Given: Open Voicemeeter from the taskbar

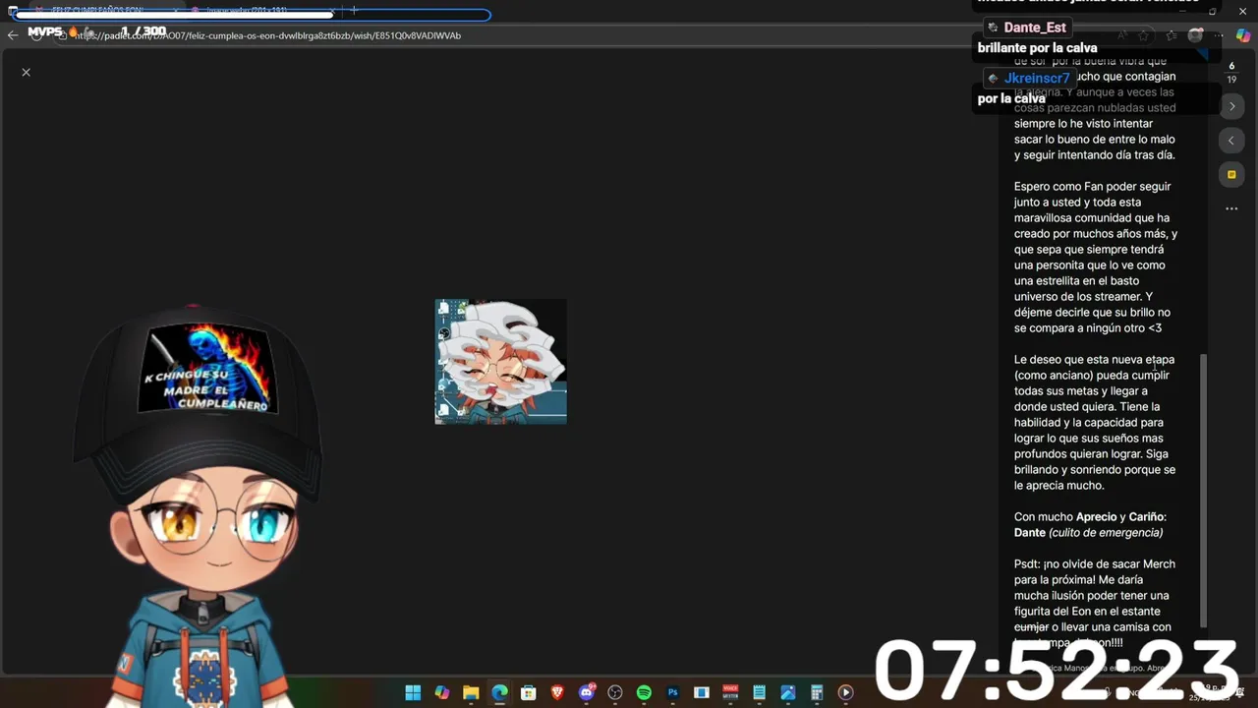Looking at the screenshot, I should click(730, 693).
